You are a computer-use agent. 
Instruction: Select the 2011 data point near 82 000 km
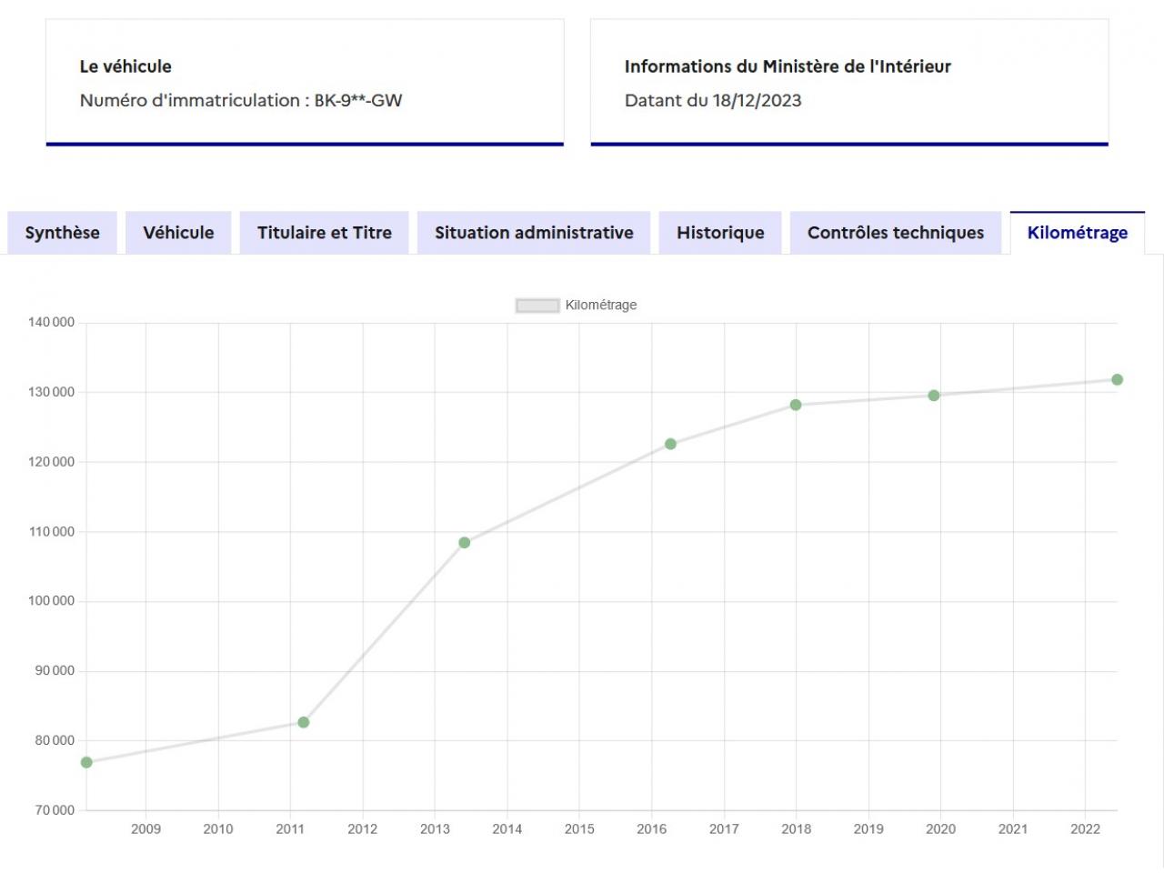[x=304, y=722]
